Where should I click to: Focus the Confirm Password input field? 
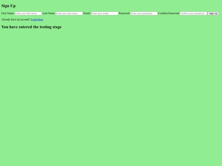[x=193, y=14]
